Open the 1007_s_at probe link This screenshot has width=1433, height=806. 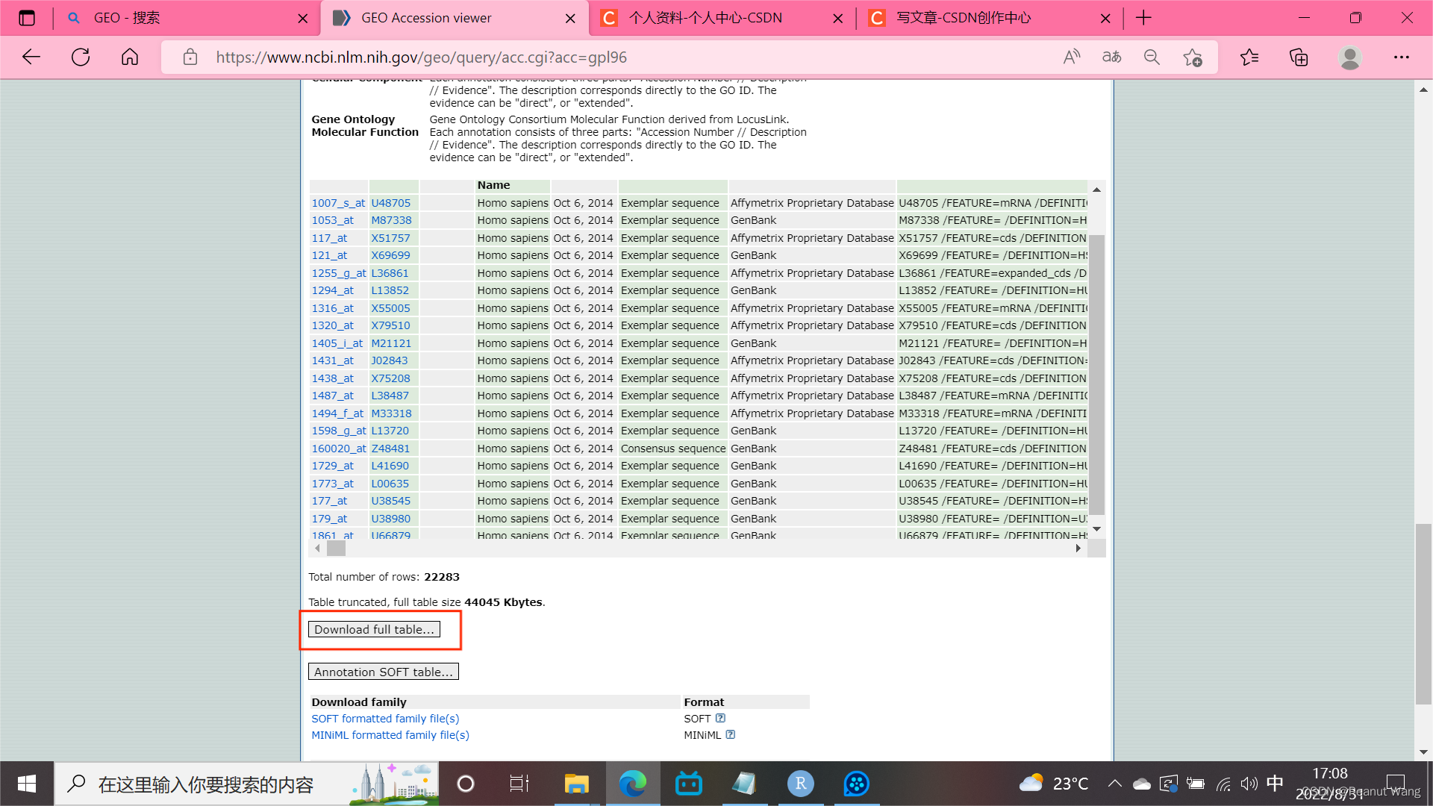[x=338, y=203]
